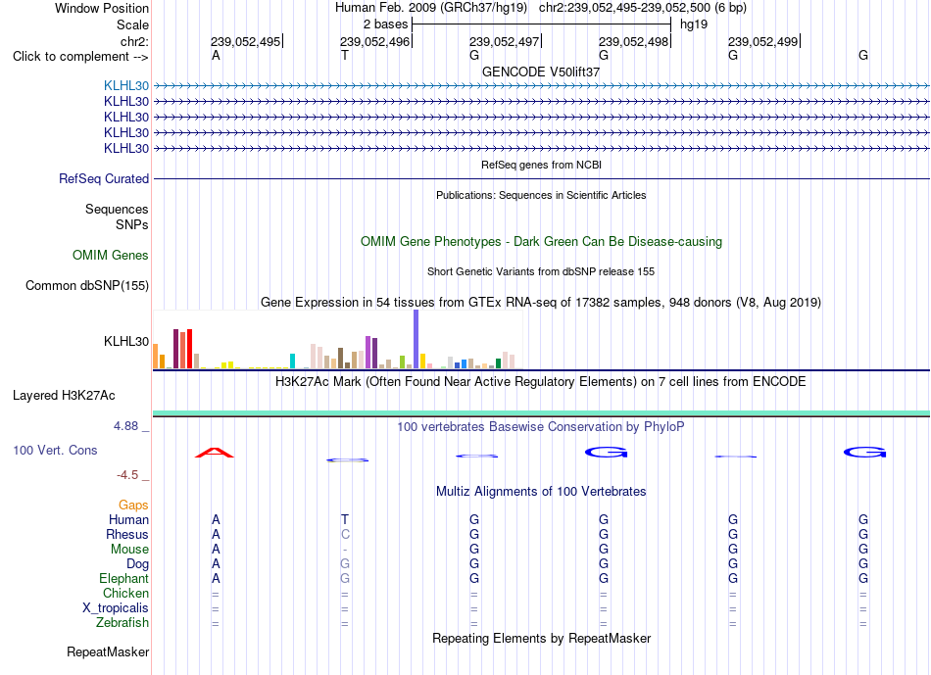Screen dimensions: 931x675
Task: Click position label 239,052,496
Action: (x=375, y=41)
